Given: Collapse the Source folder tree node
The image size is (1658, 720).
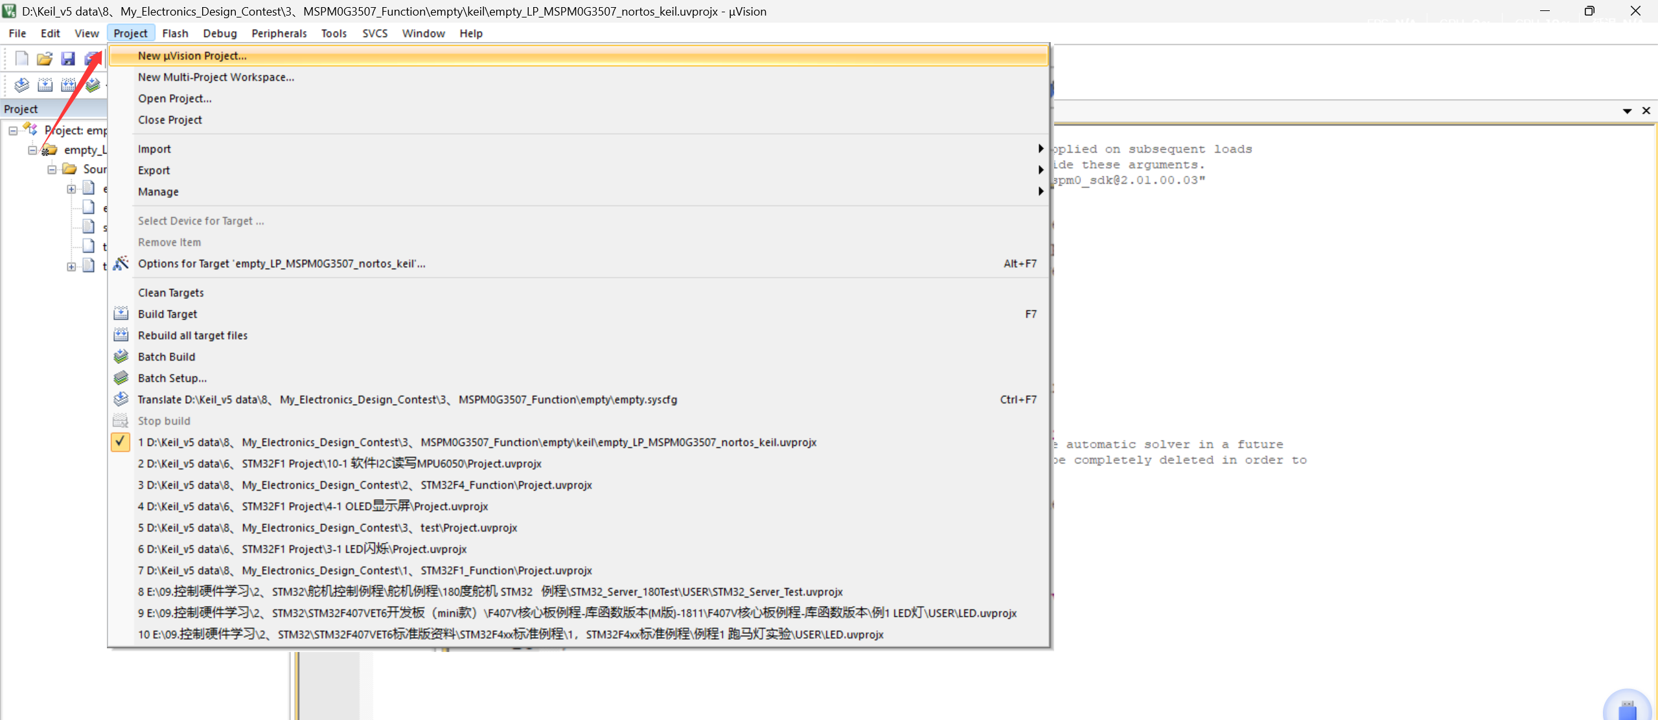Looking at the screenshot, I should (x=52, y=170).
